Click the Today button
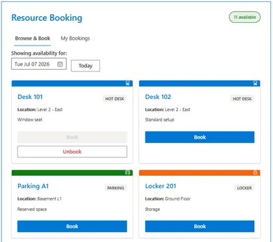 click(x=85, y=66)
